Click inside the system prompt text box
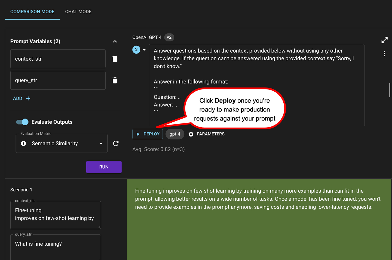Viewport: 392px width, 260px height. (256, 85)
